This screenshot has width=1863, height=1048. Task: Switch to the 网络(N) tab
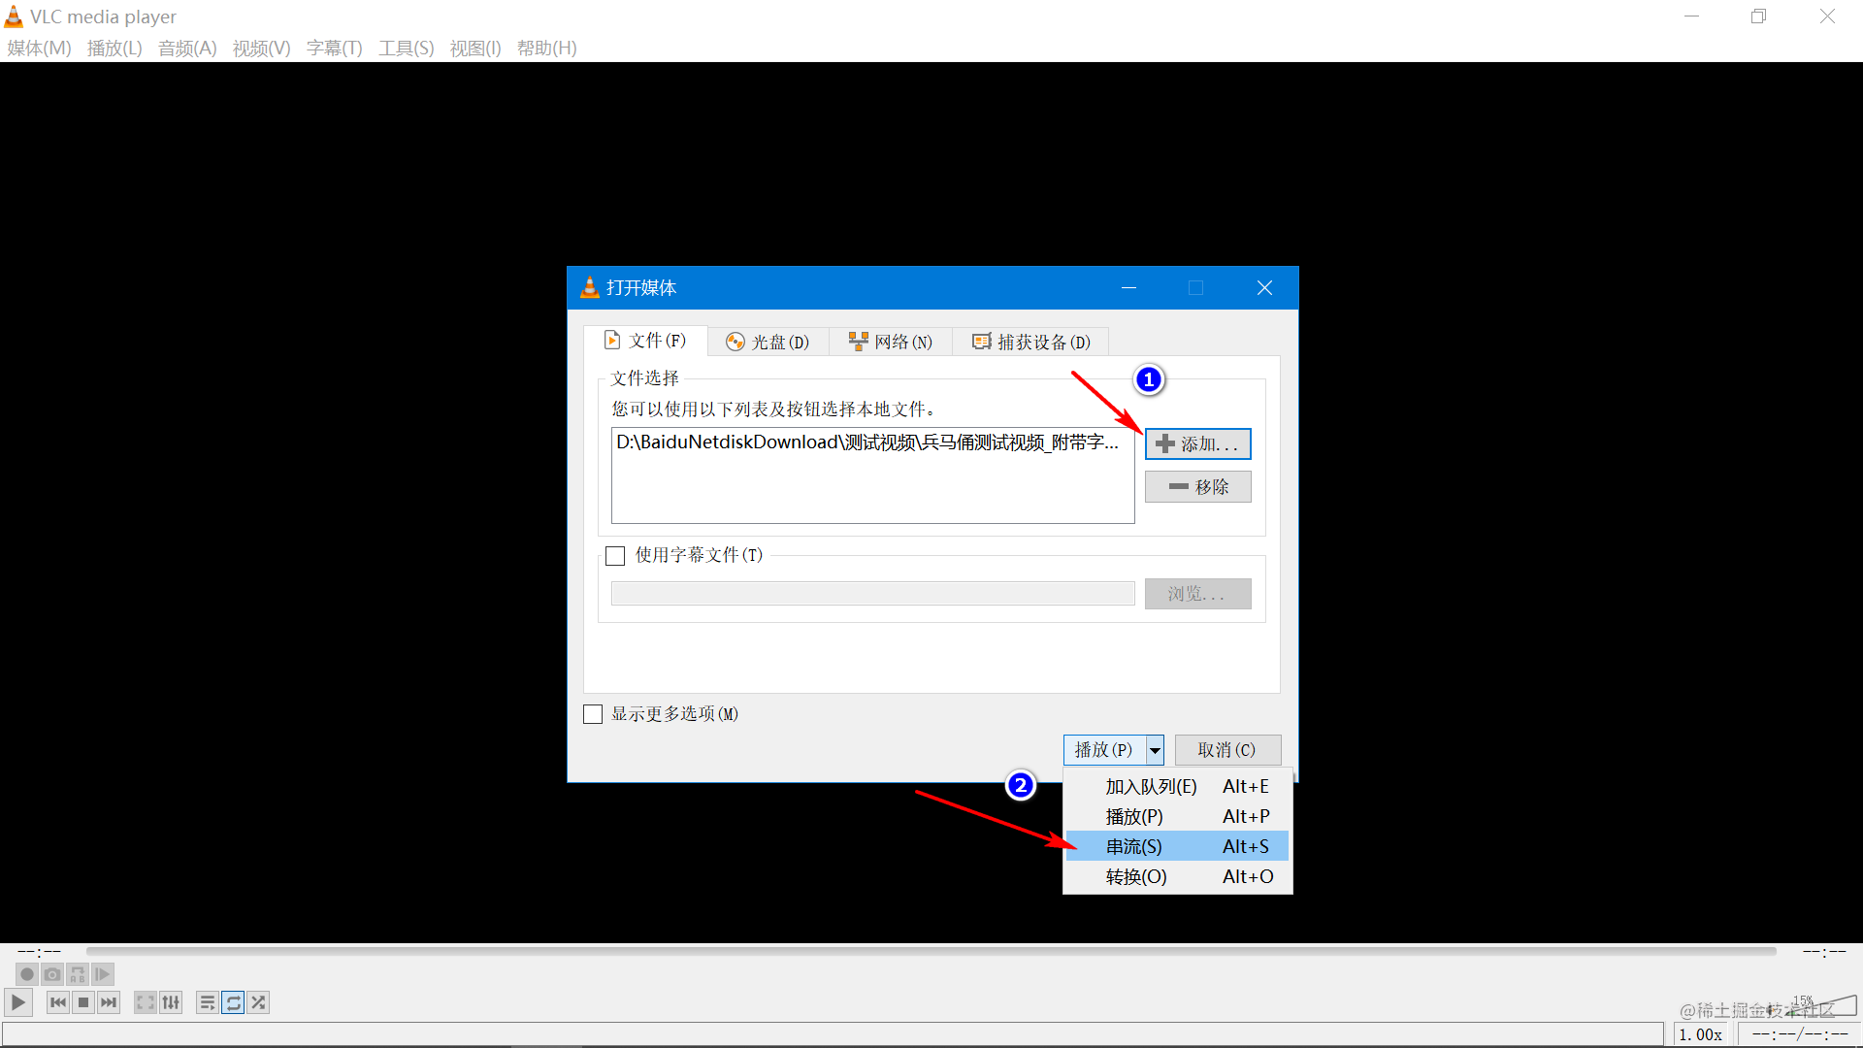890,342
